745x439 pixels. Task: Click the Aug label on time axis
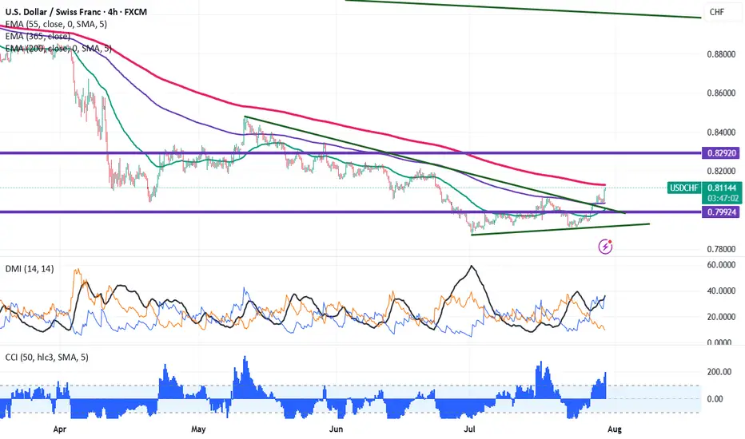(x=615, y=429)
